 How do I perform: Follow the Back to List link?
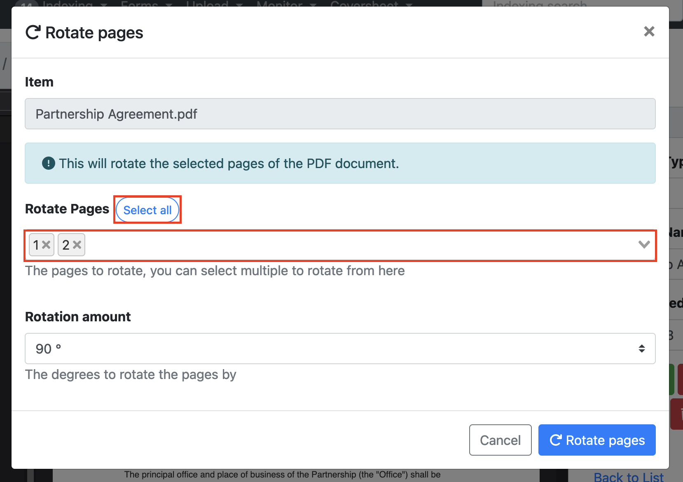coord(629,477)
